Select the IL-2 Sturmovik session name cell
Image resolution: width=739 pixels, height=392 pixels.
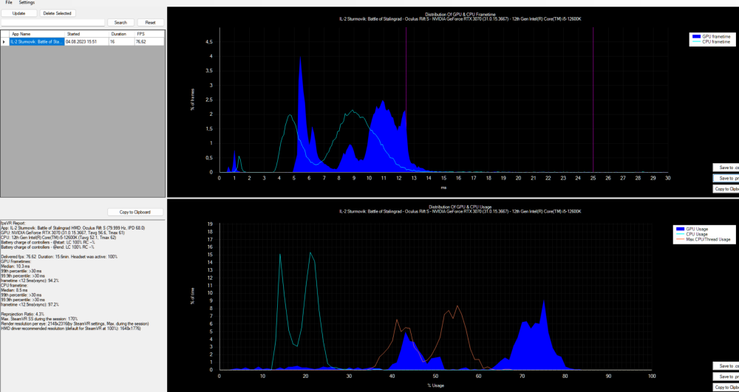click(37, 42)
